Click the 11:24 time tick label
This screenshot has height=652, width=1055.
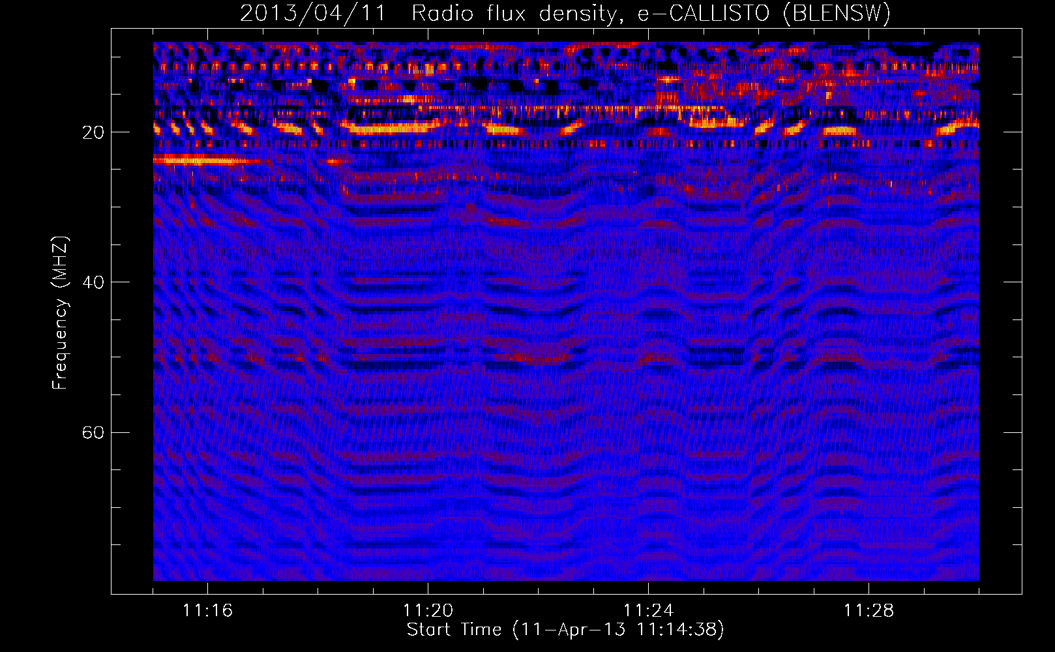pyautogui.click(x=648, y=611)
